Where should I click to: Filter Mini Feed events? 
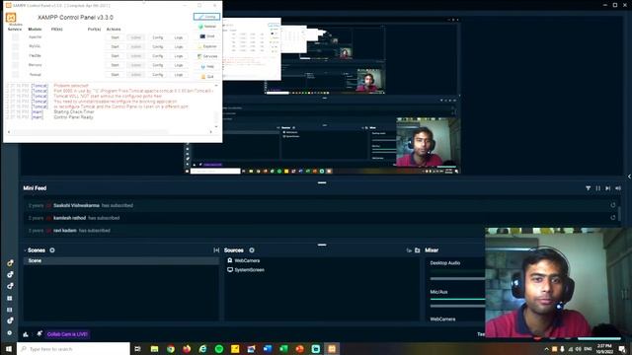click(x=589, y=188)
